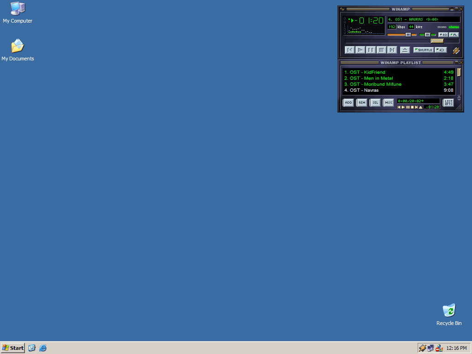Viewport: 472px width, 354px height.
Task: Select playlist track '1. OST - KidFriend'
Action: pyautogui.click(x=399, y=72)
